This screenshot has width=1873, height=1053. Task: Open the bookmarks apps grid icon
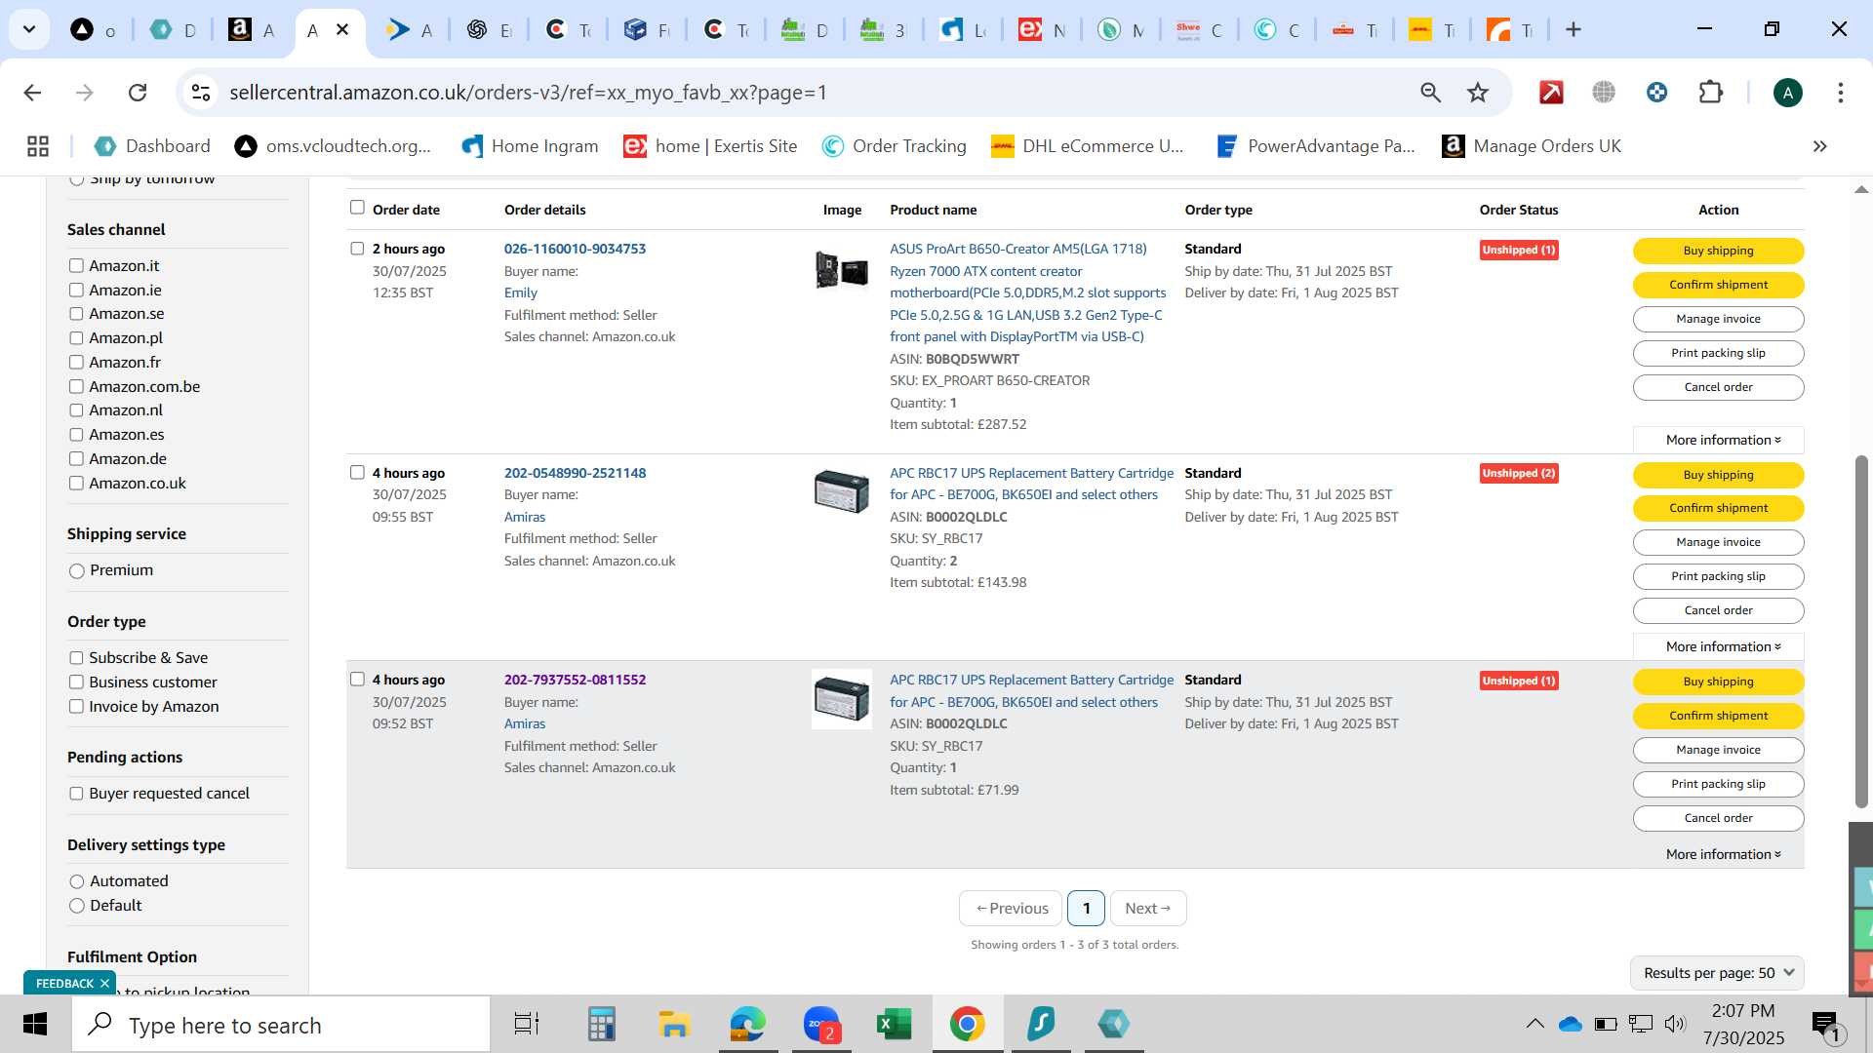[x=38, y=146]
